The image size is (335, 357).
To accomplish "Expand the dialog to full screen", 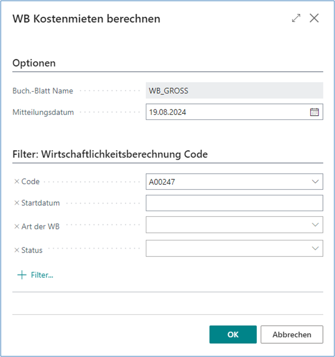I will [x=296, y=18].
